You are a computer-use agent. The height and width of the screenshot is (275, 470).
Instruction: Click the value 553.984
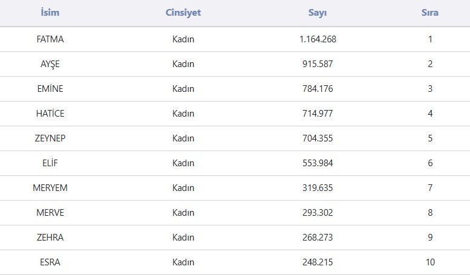[318, 163]
